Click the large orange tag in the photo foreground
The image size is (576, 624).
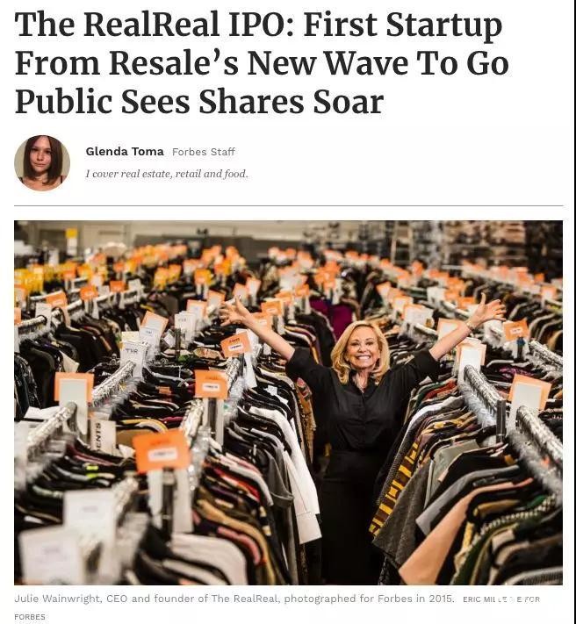(162, 451)
